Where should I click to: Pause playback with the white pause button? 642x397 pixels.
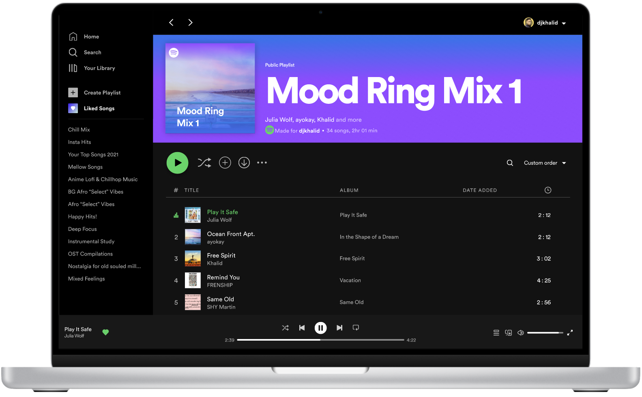[x=320, y=328]
